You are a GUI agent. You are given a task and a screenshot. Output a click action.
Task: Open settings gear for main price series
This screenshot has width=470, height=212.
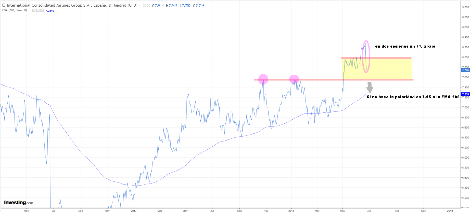[148, 5]
